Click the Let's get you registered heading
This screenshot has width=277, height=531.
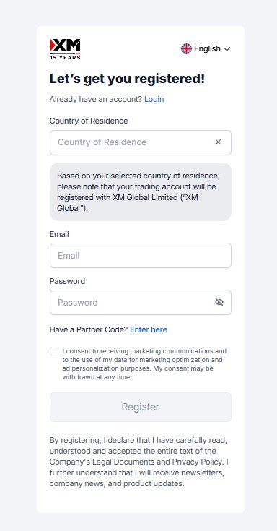[127, 79]
